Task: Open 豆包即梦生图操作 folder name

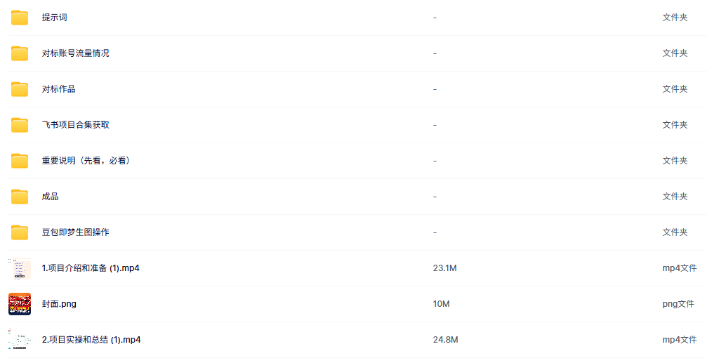Action: 75,232
